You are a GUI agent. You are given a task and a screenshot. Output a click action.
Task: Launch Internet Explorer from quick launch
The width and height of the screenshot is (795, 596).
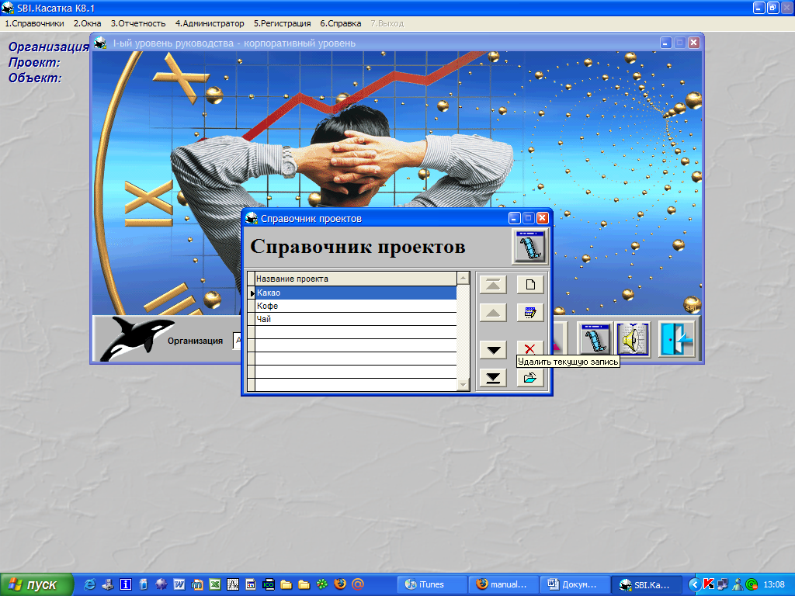tap(90, 584)
